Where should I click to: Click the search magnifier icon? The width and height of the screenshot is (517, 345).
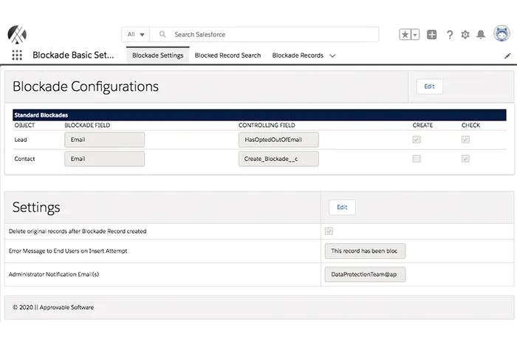coord(162,34)
